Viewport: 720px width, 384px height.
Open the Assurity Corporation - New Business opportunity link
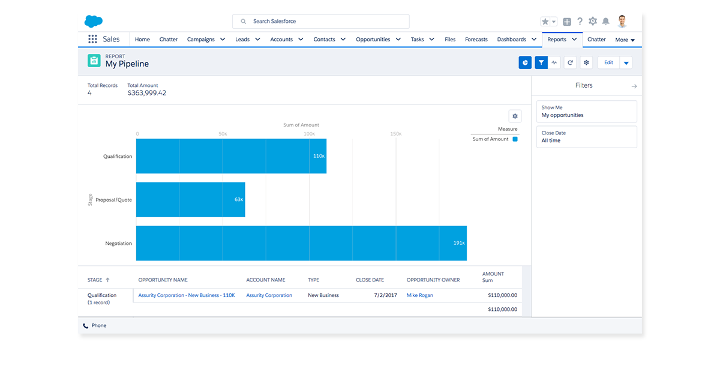tap(186, 295)
